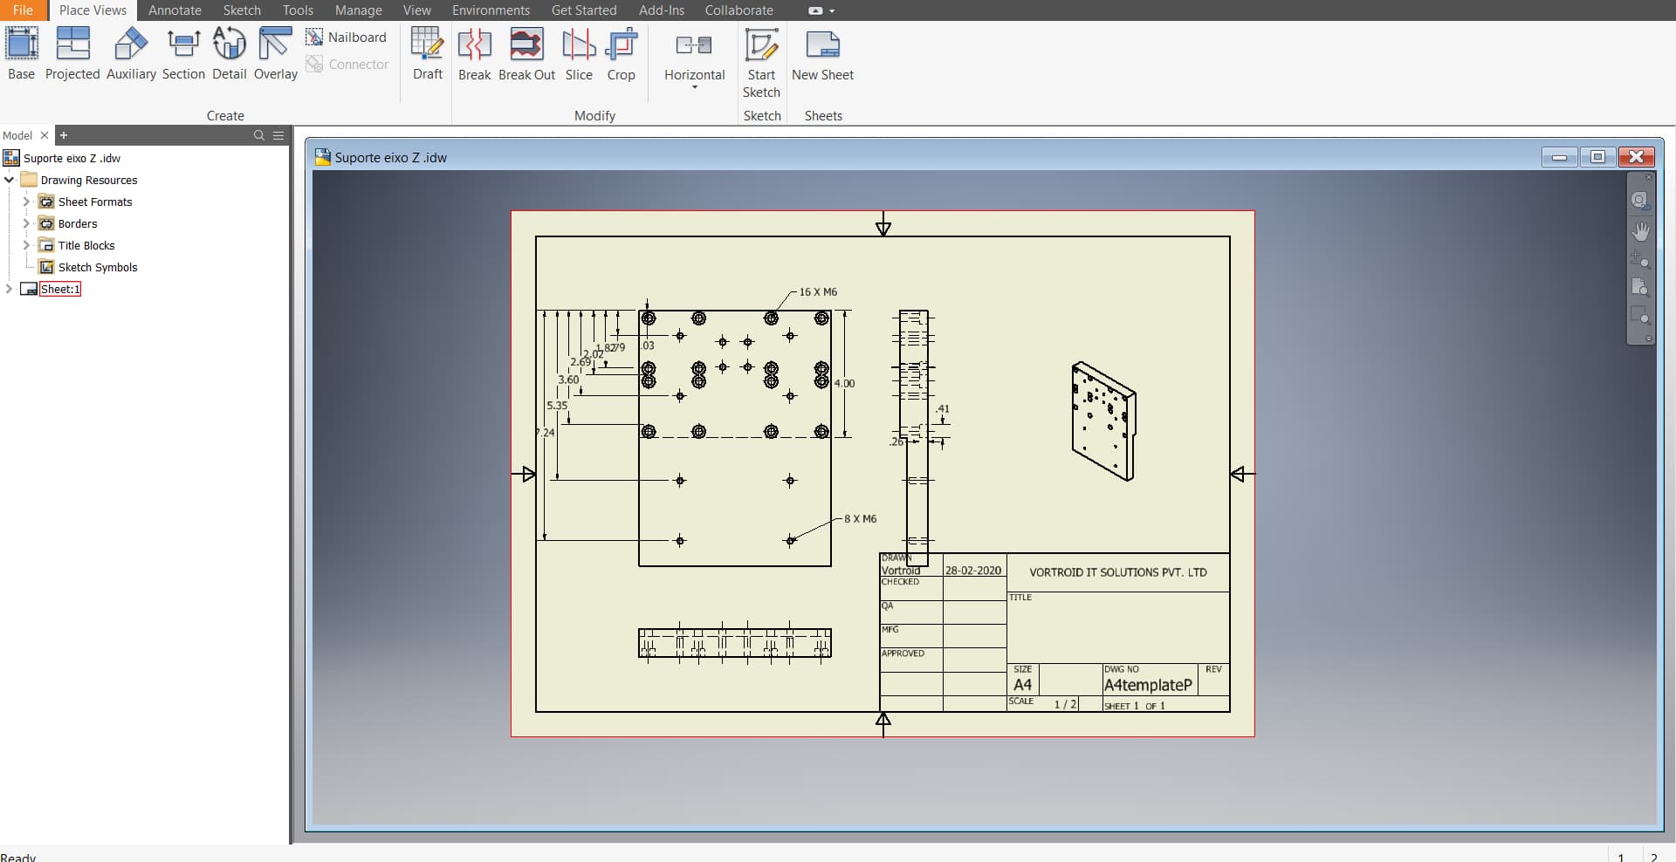Viewport: 1676px width, 862px height.
Task: Open the File menu
Action: tap(23, 10)
